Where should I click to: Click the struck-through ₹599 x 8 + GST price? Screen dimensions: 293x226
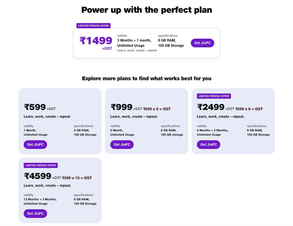pos(249,109)
